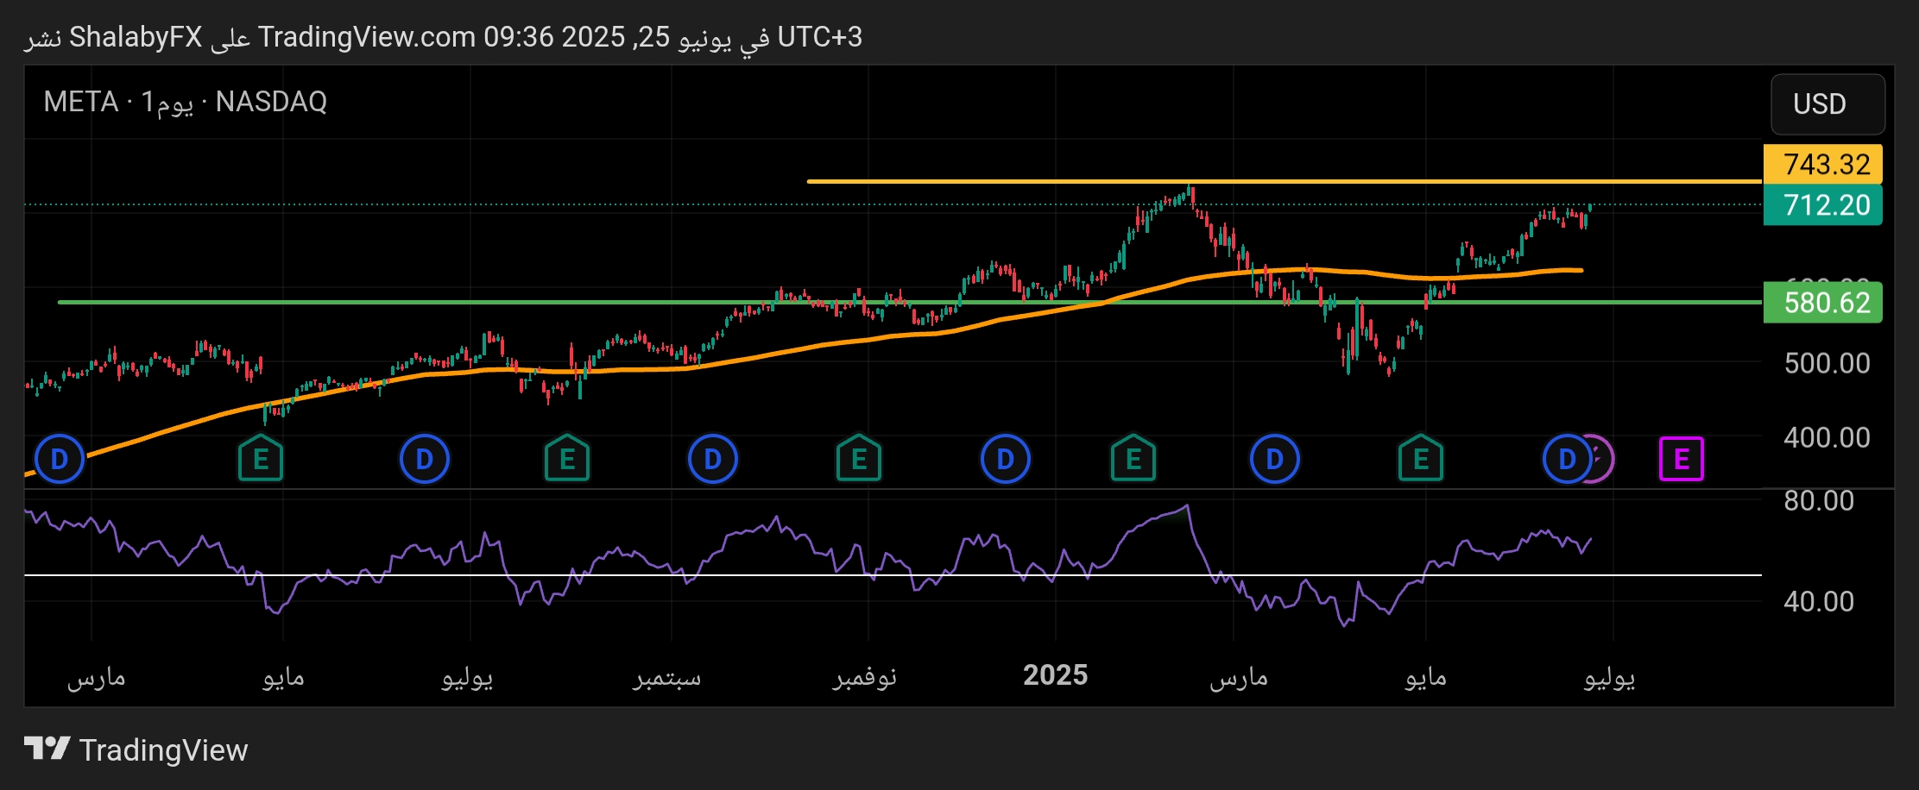Select the green horizontal support line

tap(909, 302)
